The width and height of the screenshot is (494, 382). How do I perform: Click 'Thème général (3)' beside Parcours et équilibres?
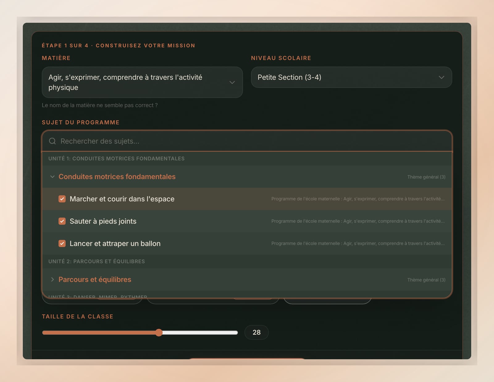coord(426,280)
